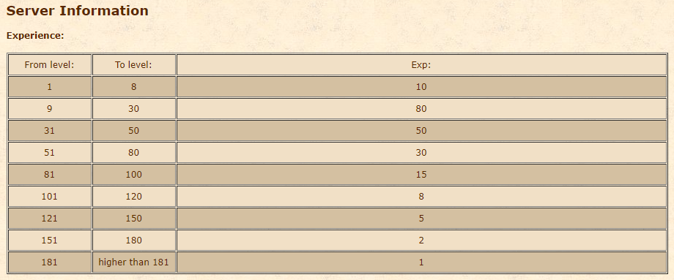Screen dimensions: 674x280
Task: Select the Experience label
Action: (x=35, y=36)
